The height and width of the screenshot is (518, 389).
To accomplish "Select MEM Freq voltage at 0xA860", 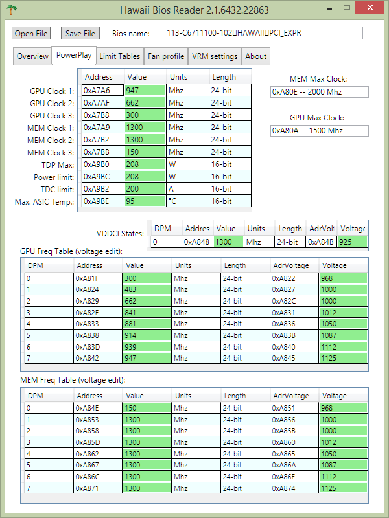I will point(344,442).
